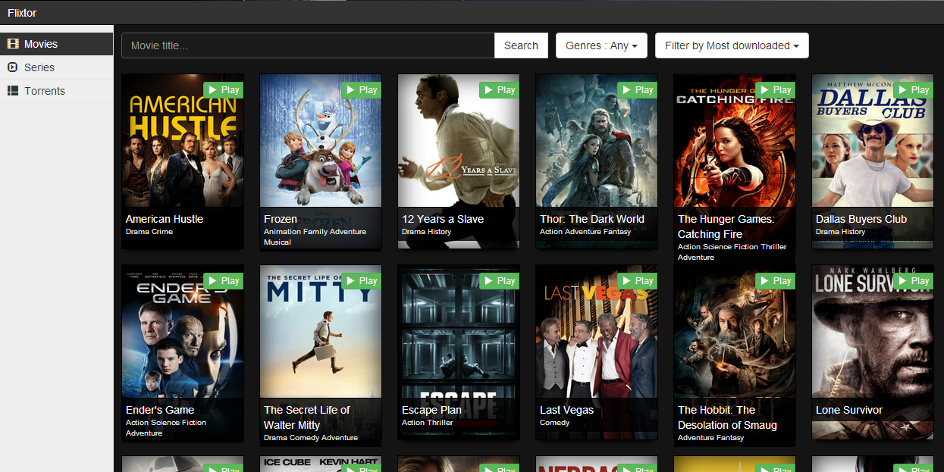Play American Hustle
The image size is (944, 472).
[223, 89]
